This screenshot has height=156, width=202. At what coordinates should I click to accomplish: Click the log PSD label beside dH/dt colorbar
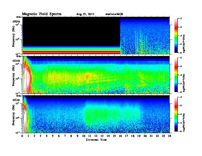[x=184, y=44]
